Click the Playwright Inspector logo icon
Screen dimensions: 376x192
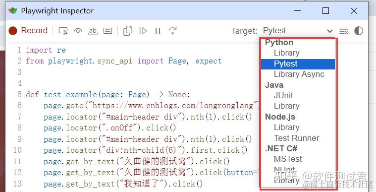point(13,10)
